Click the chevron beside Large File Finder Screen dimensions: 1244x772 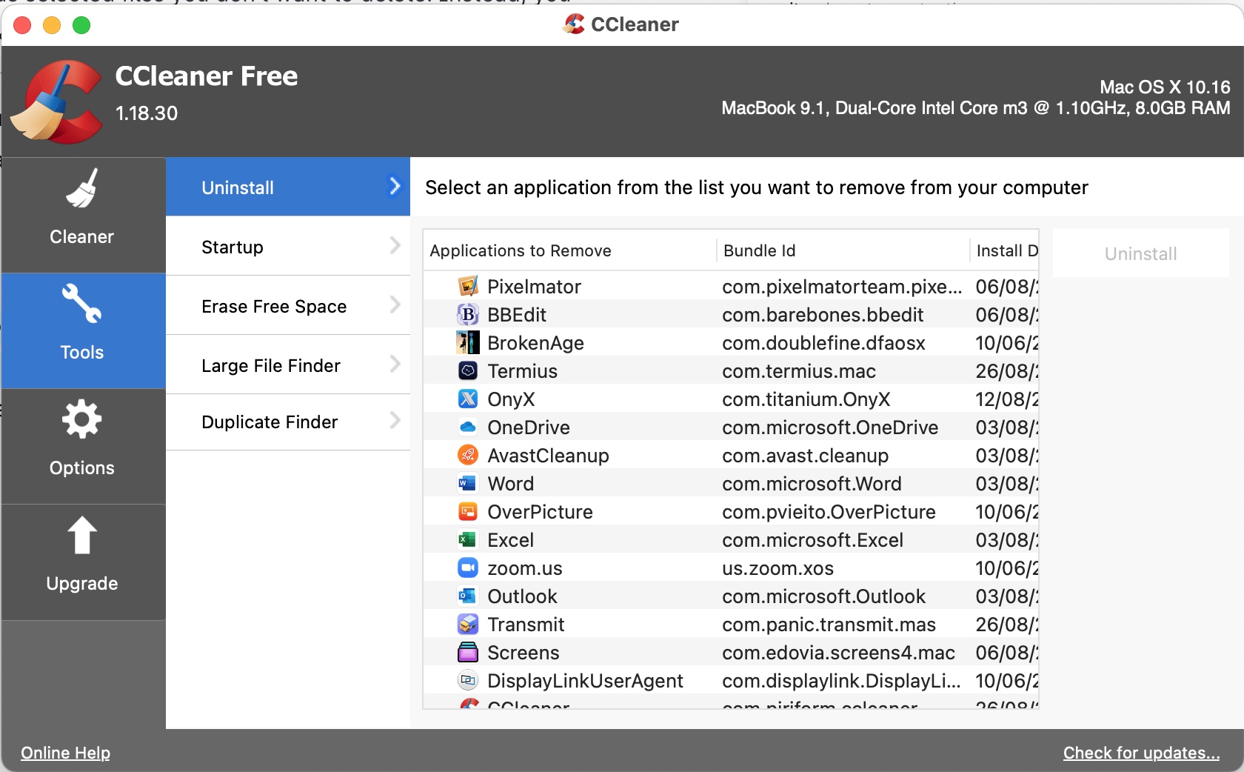pos(395,364)
